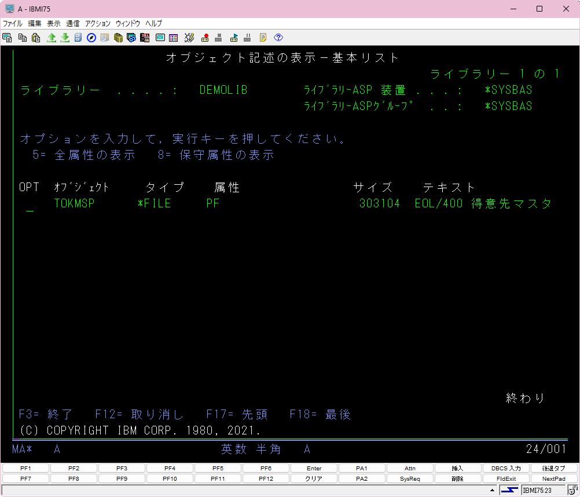Click the F12= 取り消し function key text
580x497 pixels.
coord(139,414)
